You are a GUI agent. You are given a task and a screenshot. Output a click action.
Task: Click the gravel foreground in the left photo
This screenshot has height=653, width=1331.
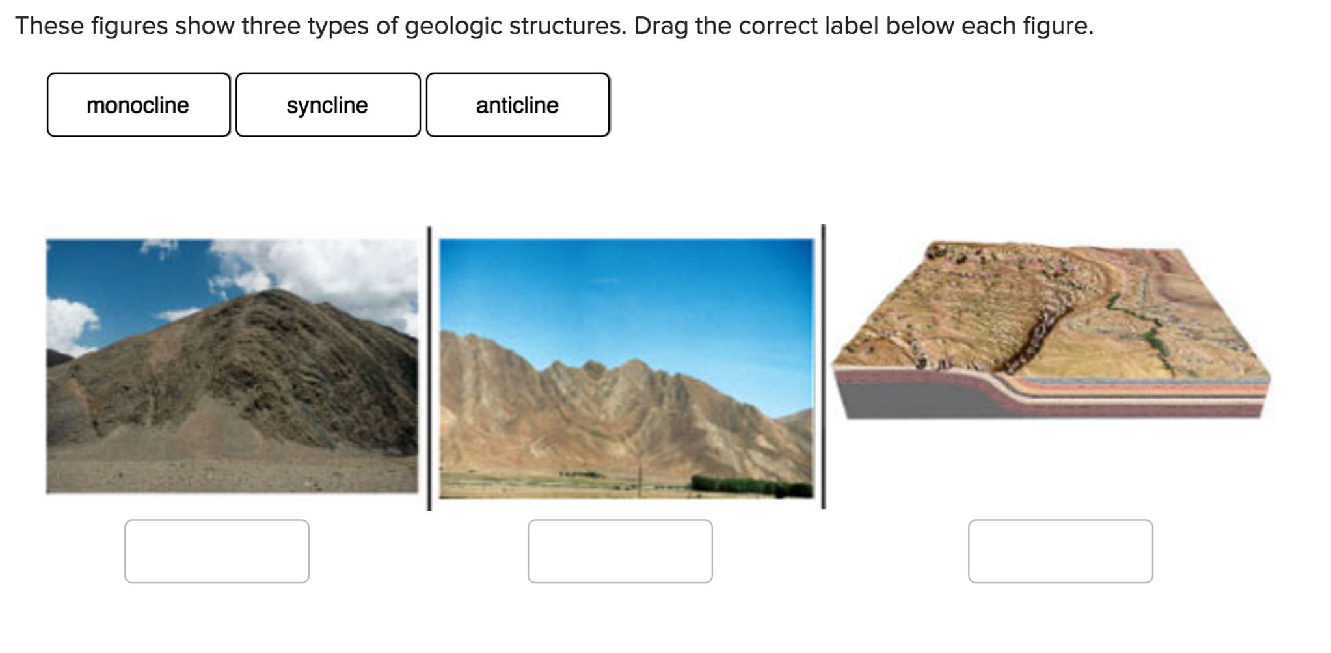[232, 468]
